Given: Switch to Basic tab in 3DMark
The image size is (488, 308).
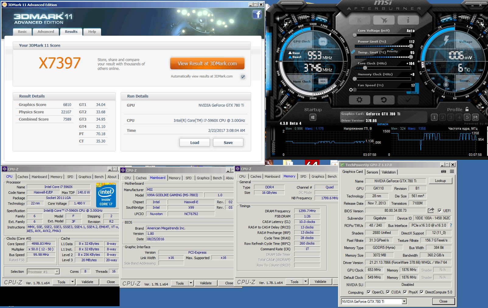Looking at the screenshot, I should click(x=22, y=32).
